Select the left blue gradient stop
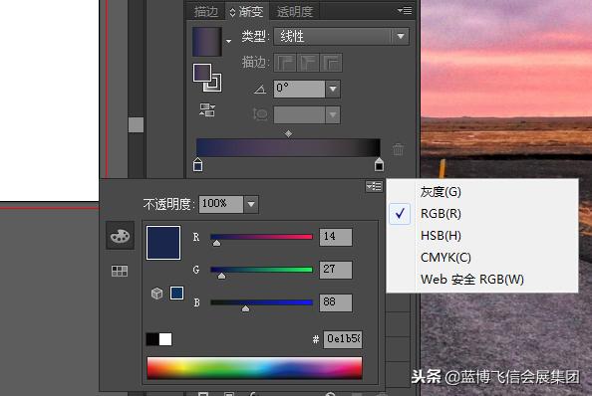Image resolution: width=592 pixels, height=396 pixels. [198, 164]
